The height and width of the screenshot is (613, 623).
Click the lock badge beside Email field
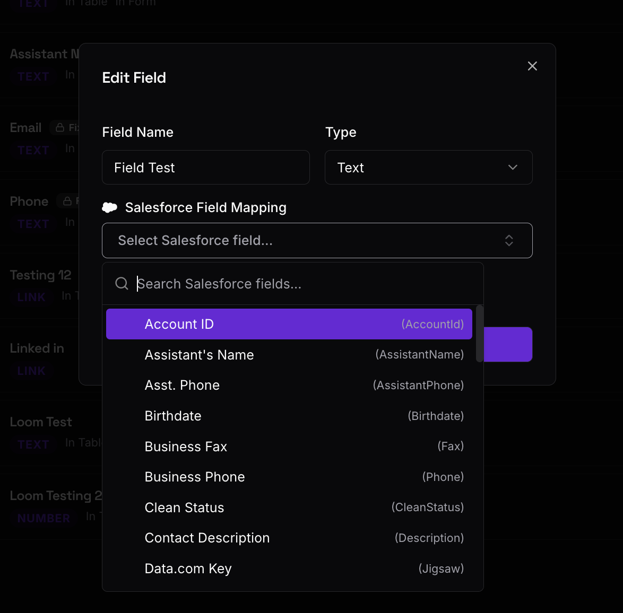coord(67,127)
